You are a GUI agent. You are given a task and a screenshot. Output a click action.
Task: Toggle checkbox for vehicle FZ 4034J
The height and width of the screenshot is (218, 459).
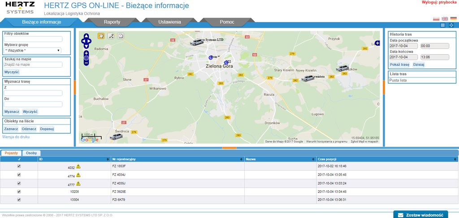tap(19, 175)
